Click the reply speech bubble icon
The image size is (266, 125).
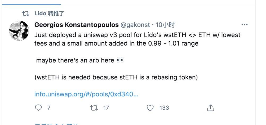click(x=39, y=108)
